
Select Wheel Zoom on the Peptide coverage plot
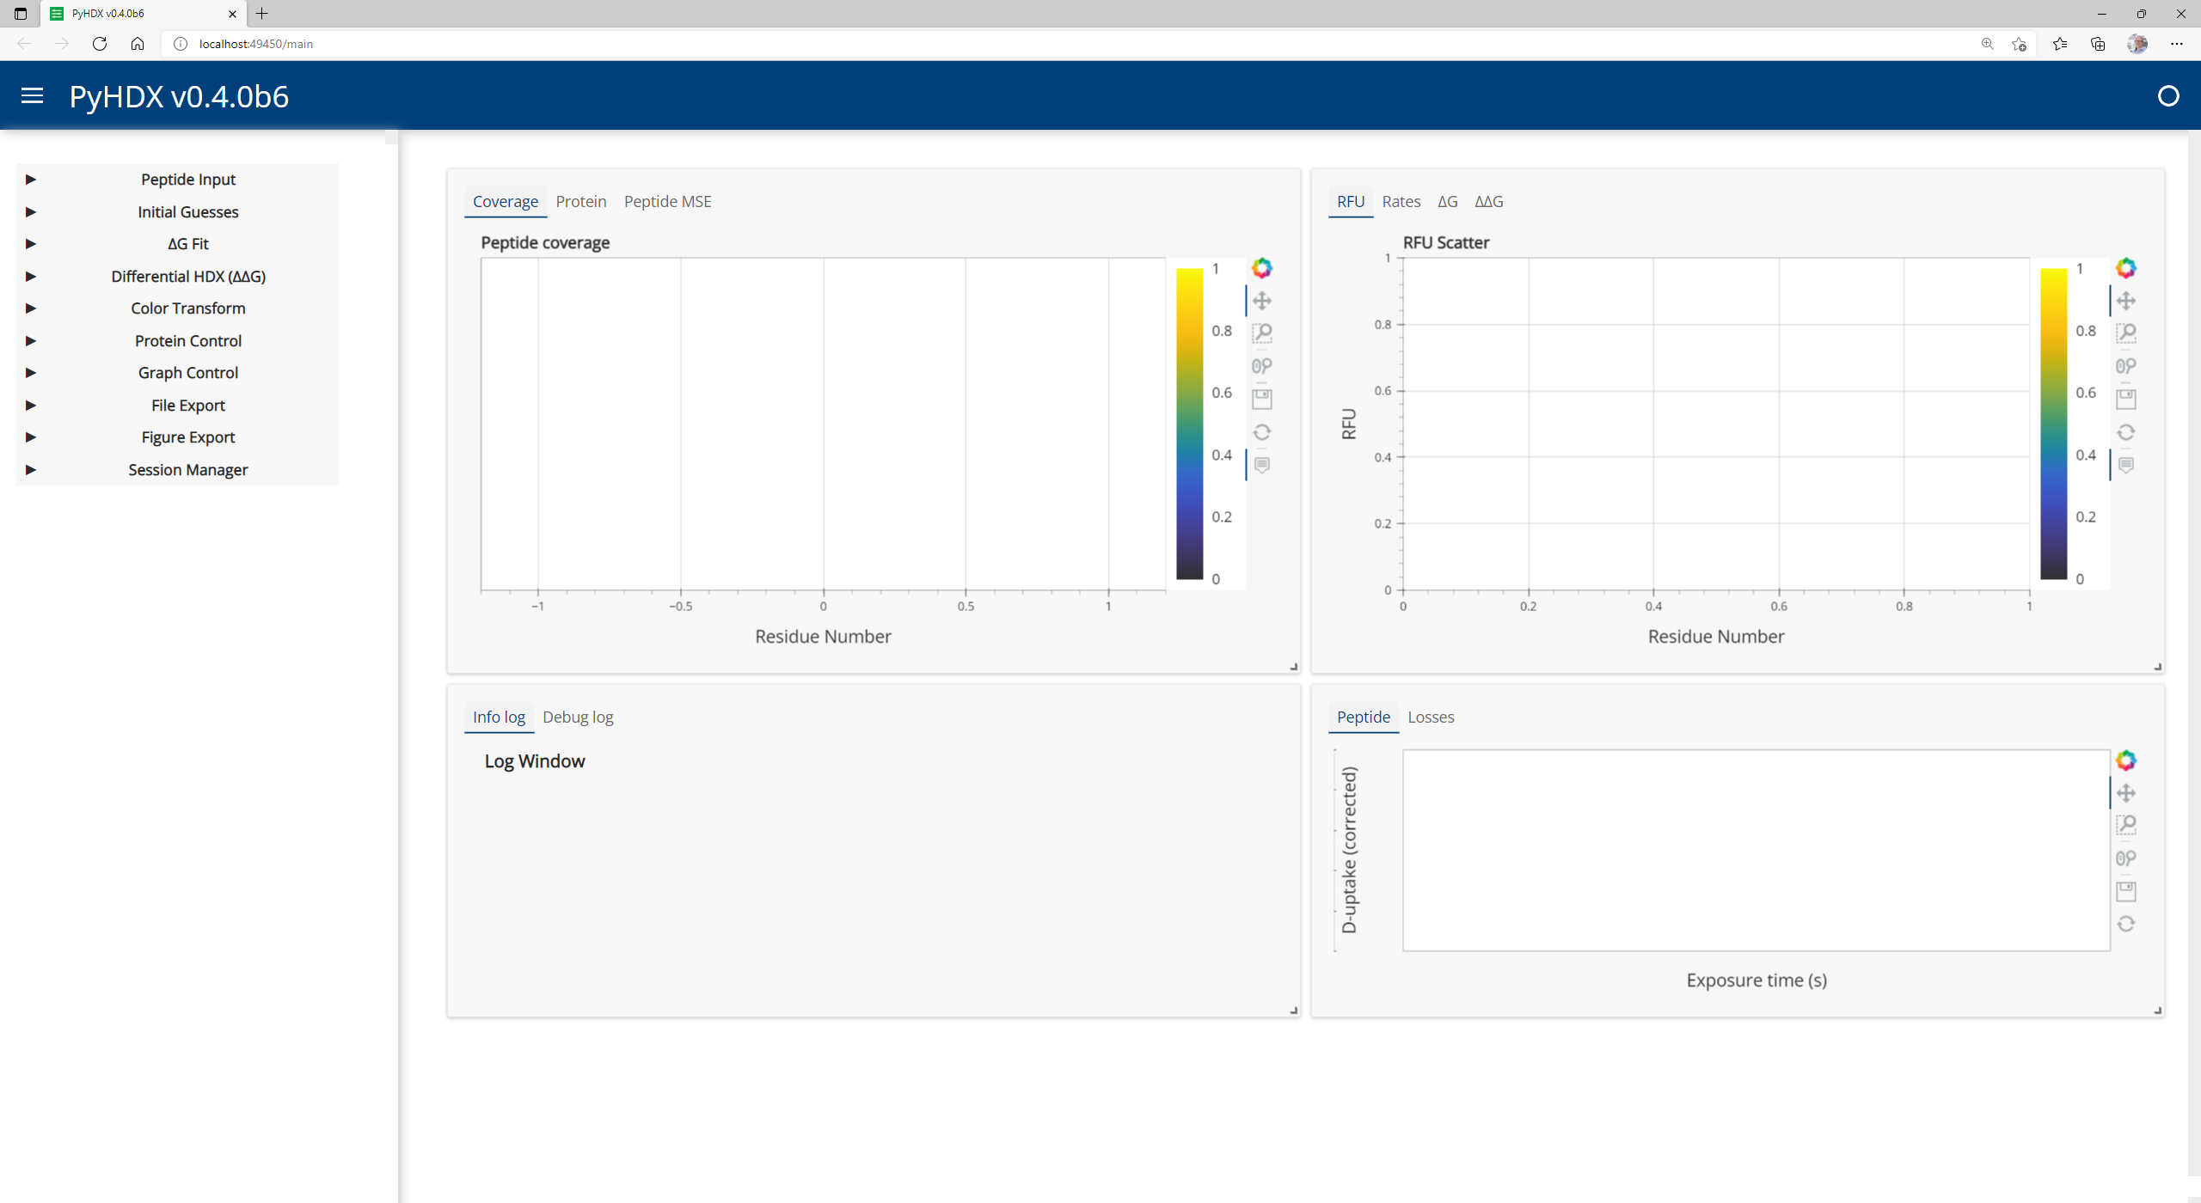[1262, 365]
